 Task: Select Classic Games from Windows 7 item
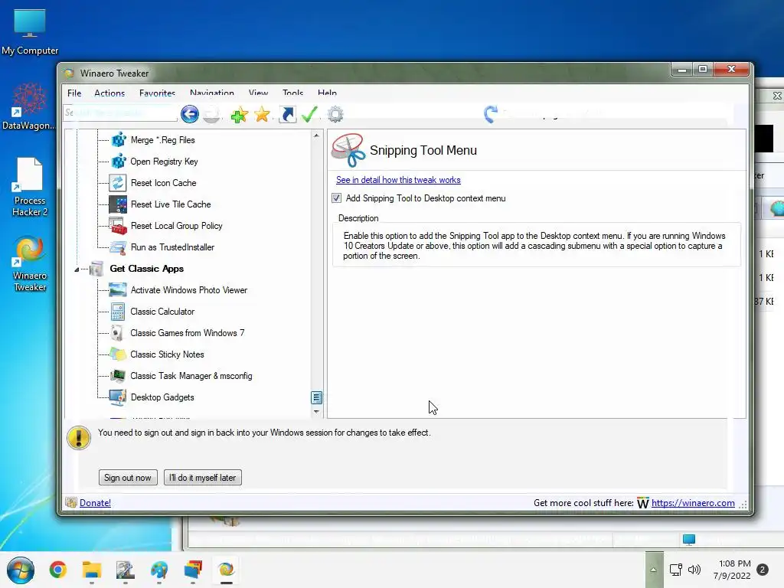[x=187, y=333]
